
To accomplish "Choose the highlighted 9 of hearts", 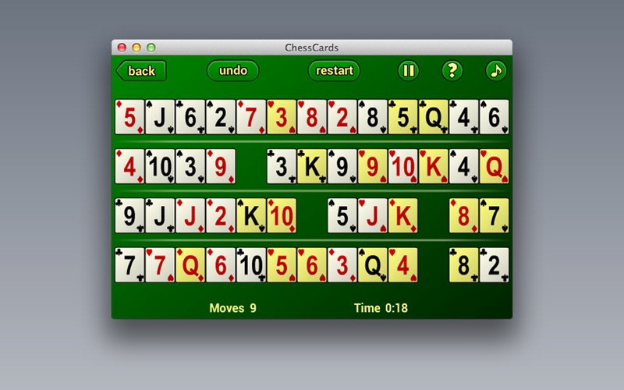I will click(373, 166).
